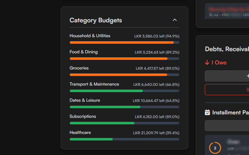Screen dimensions: 249x155
Task: Select the Healthcare category label
Action: coord(80,133)
